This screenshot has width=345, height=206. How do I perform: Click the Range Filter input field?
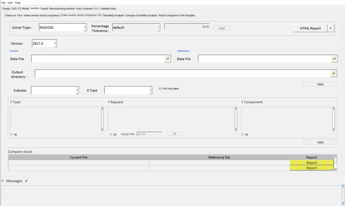point(149,134)
